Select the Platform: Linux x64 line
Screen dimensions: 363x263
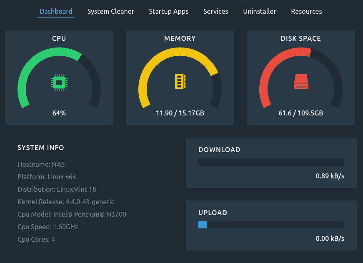(47, 177)
